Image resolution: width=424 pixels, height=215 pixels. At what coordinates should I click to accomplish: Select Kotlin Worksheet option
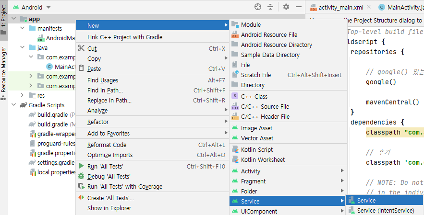pos(288,160)
